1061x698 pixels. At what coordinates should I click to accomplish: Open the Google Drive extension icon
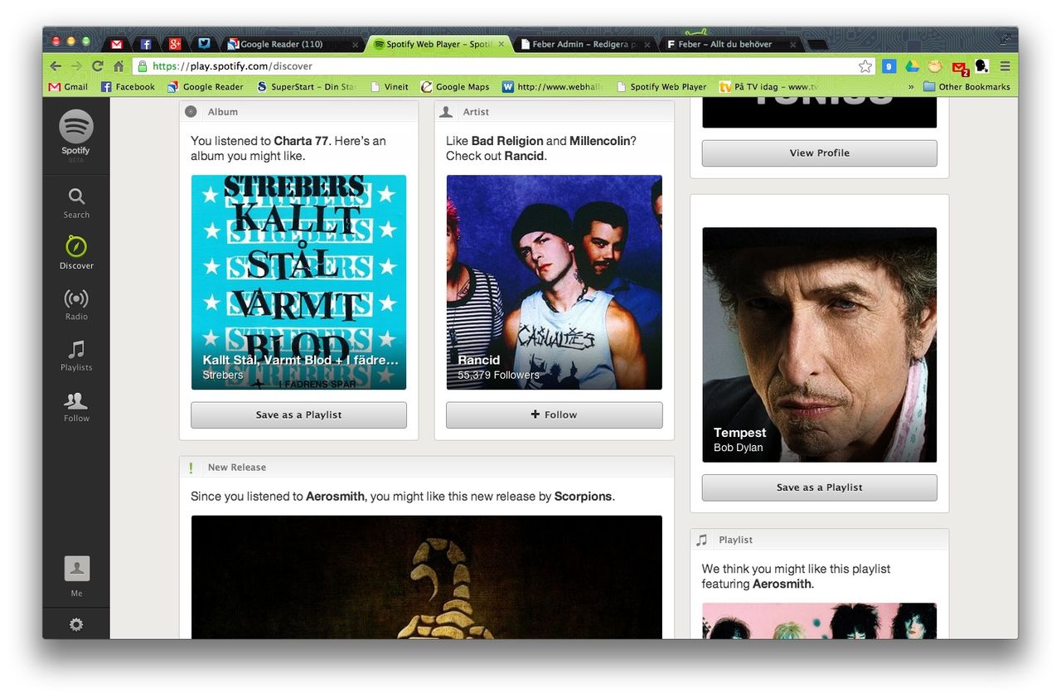(912, 66)
